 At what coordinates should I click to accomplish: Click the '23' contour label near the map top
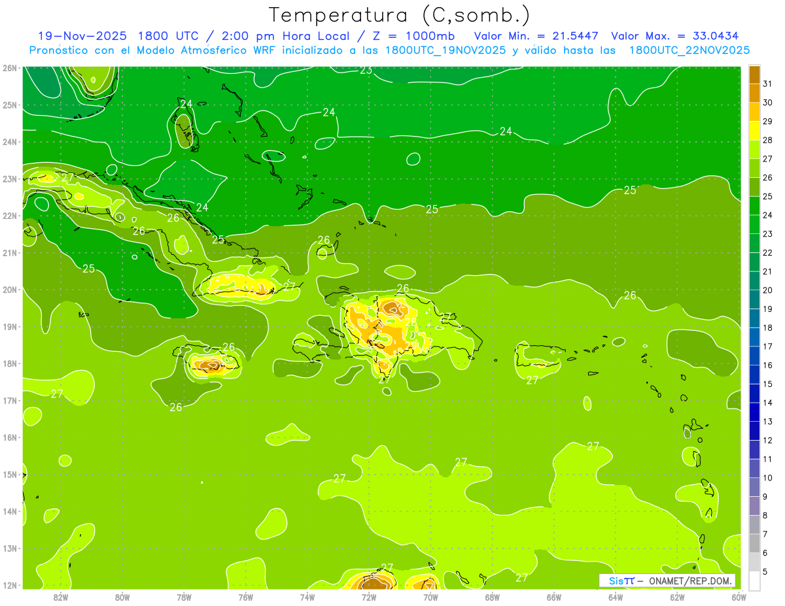tap(366, 71)
